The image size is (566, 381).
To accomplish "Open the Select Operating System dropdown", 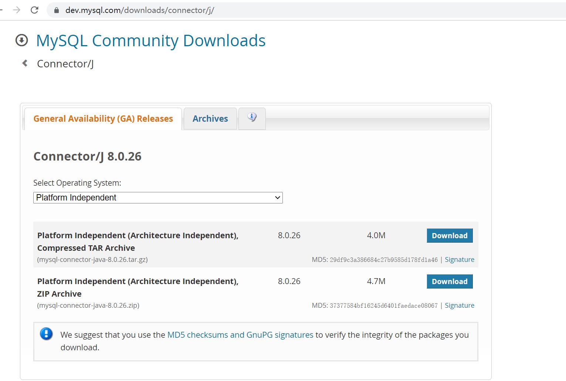I will click(158, 198).
